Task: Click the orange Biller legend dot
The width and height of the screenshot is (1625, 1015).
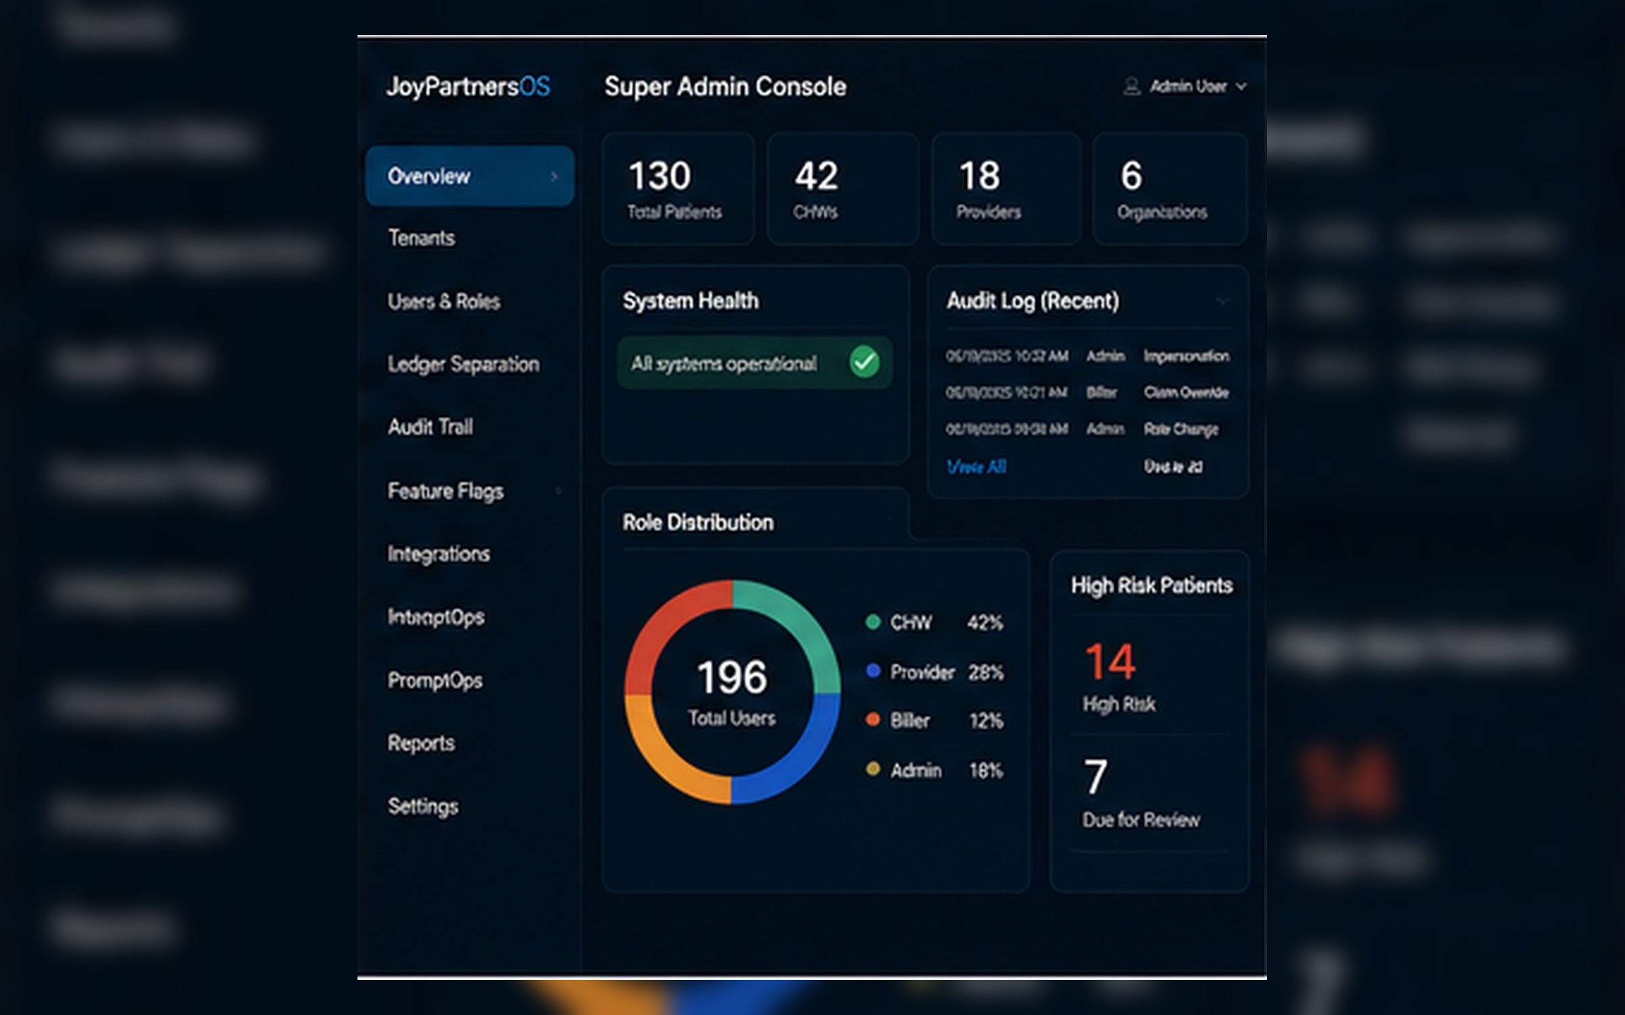Action: 873,720
